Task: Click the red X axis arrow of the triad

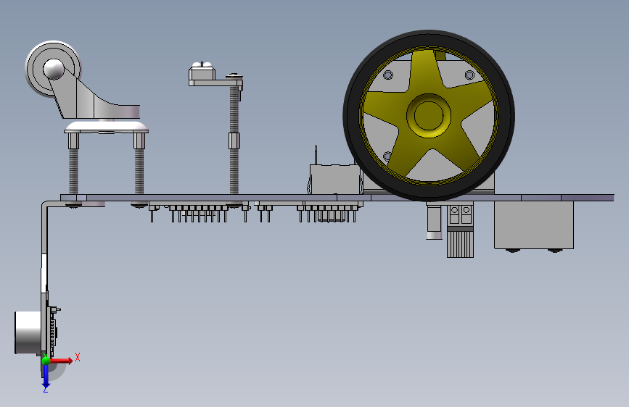Action: 62,361
